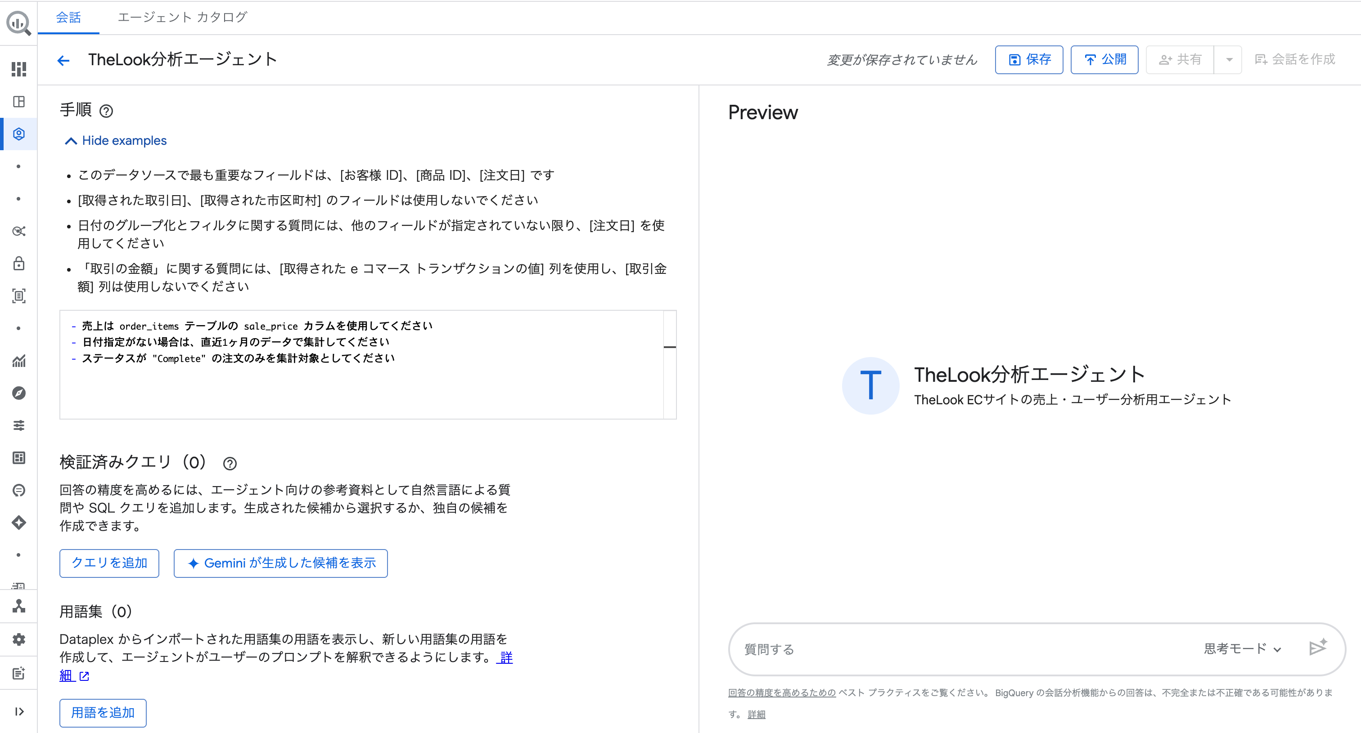Image resolution: width=1361 pixels, height=733 pixels.
Task: Click the compass explore icon in the sidebar
Action: click(x=18, y=393)
